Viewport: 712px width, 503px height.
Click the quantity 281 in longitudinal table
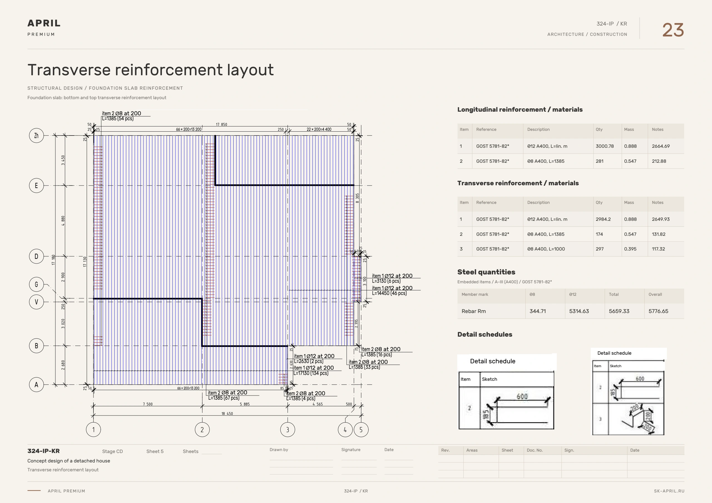pyautogui.click(x=599, y=161)
